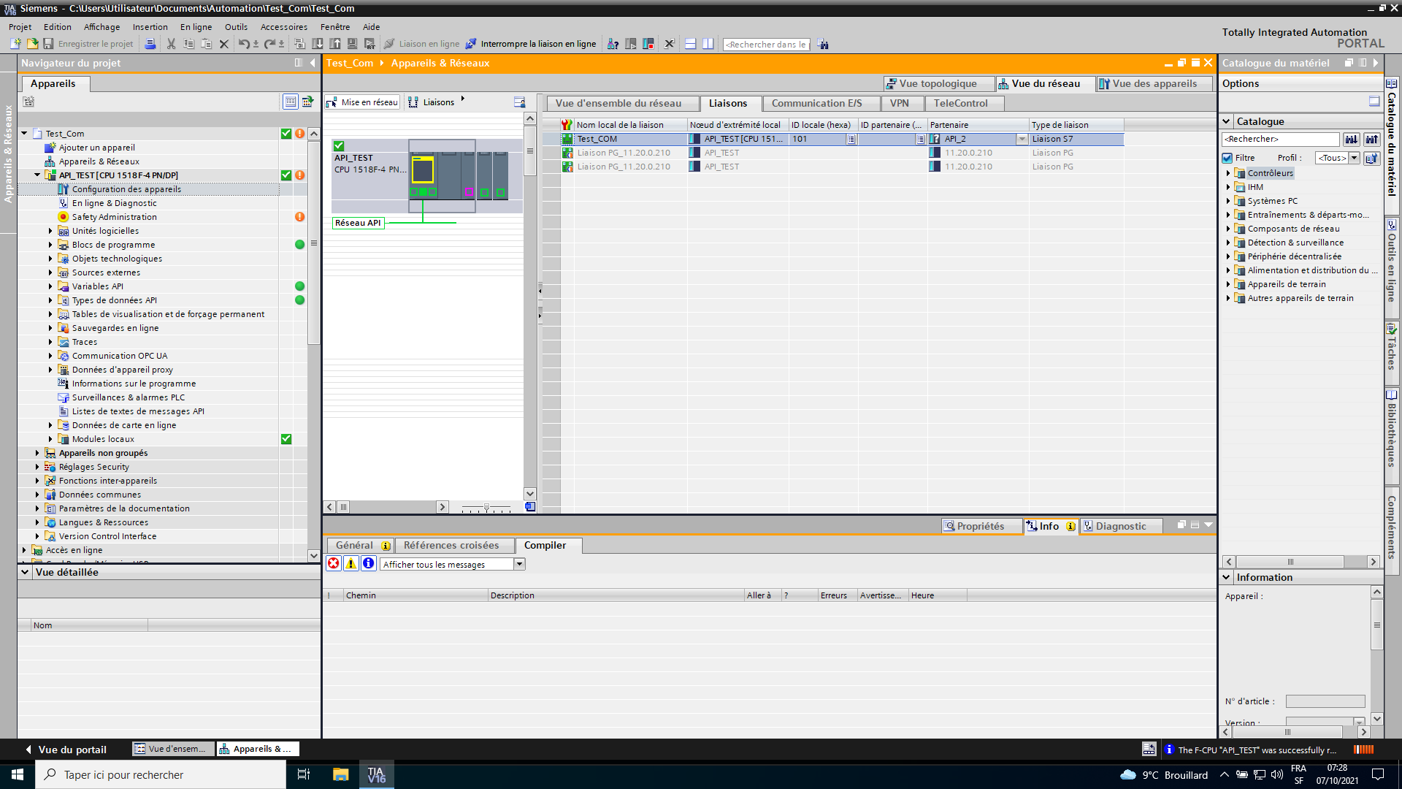Screen dimensions: 1402x789
Task: Click green checkmark next to Modules locaux
Action: click(286, 439)
